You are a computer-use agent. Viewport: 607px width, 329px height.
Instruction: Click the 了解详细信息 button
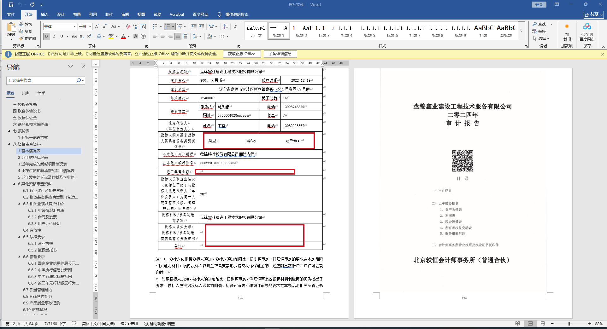tap(280, 54)
